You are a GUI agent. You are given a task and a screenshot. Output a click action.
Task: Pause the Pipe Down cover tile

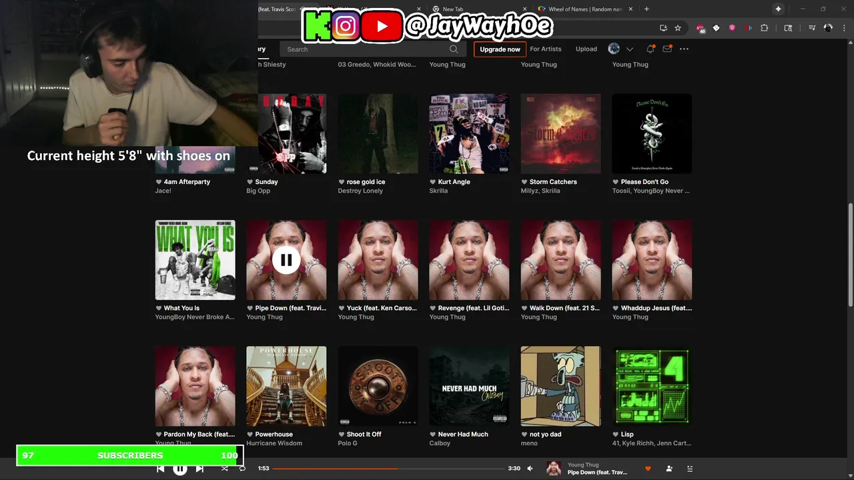click(286, 260)
